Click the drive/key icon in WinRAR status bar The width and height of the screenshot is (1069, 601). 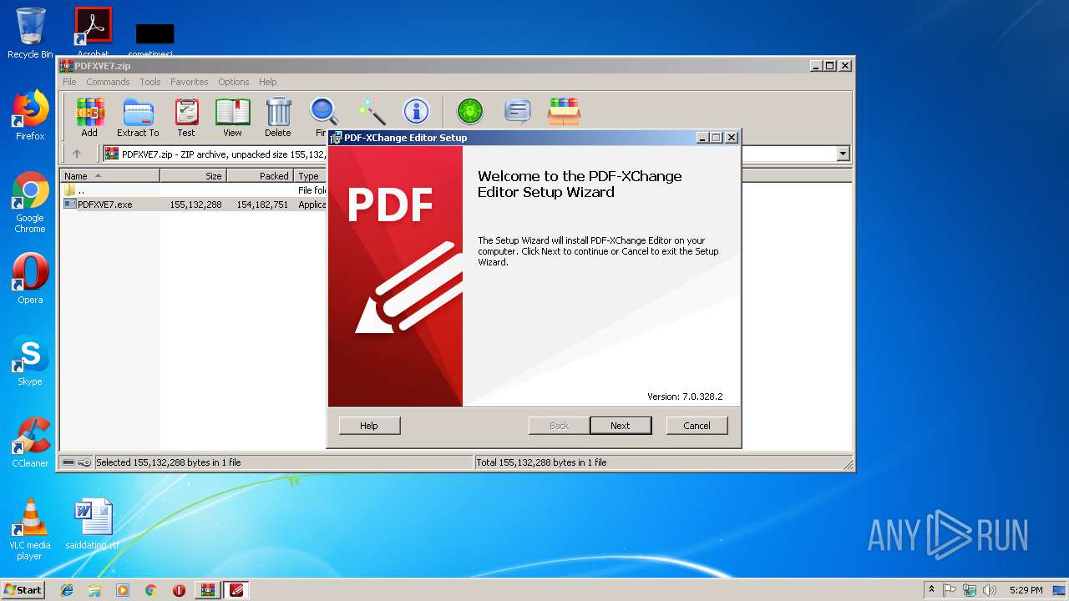coord(77,462)
